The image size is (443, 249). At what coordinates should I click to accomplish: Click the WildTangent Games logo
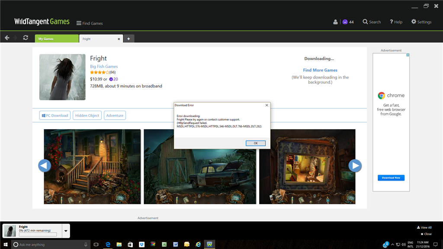(42, 22)
